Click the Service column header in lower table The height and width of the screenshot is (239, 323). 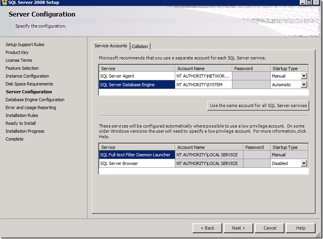click(137, 147)
